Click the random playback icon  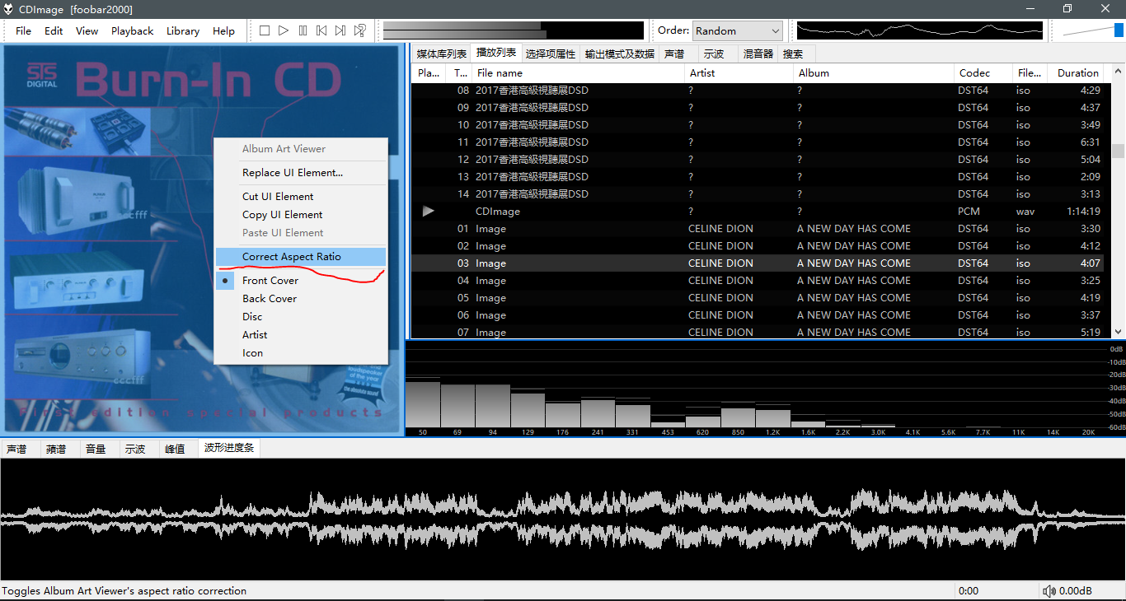[360, 30]
